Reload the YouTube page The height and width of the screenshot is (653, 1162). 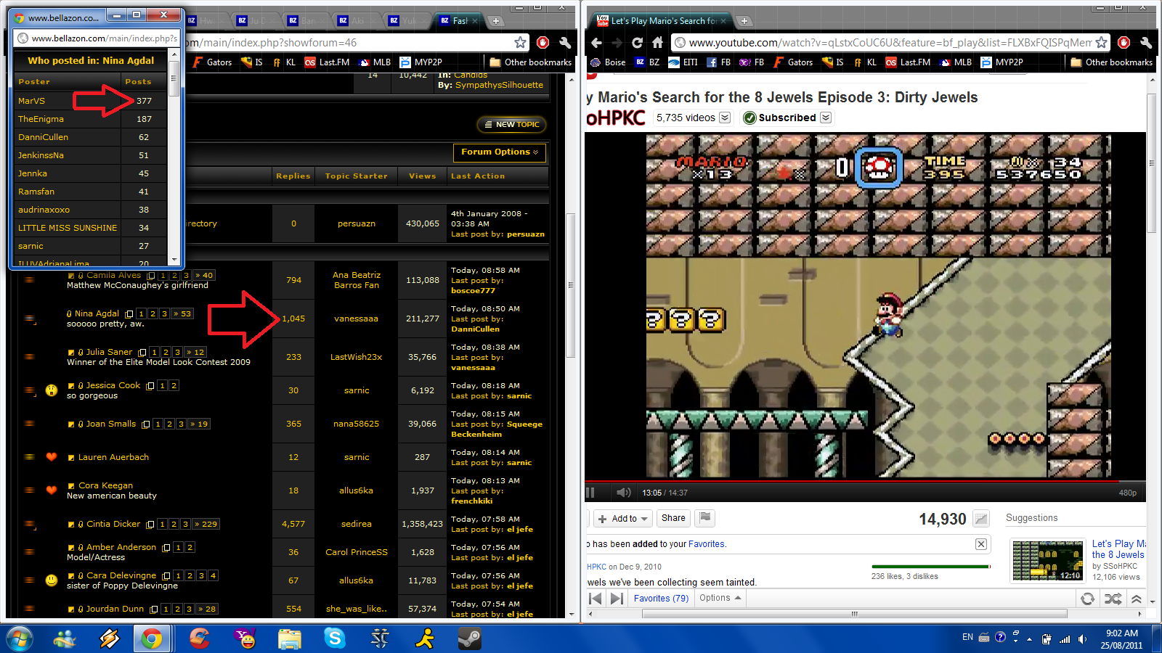[637, 43]
